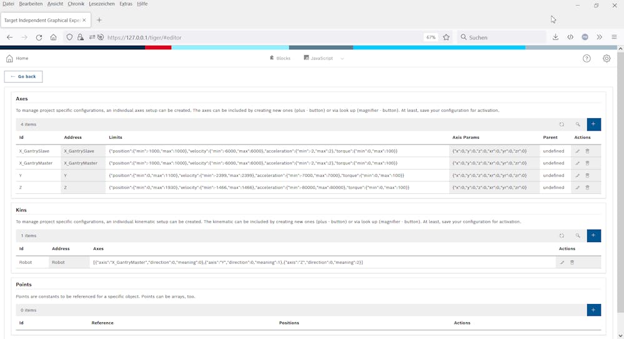Refresh the Axes table
The height and width of the screenshot is (339, 624).
click(562, 124)
